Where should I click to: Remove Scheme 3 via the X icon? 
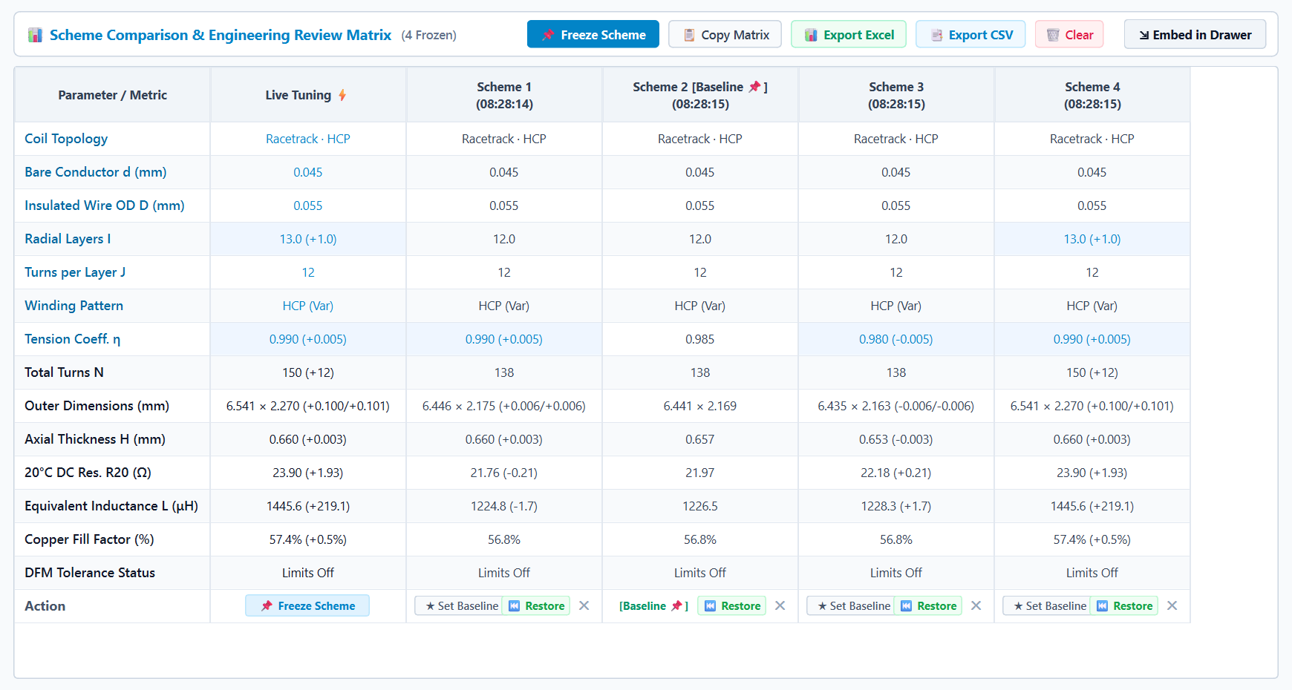click(x=976, y=605)
